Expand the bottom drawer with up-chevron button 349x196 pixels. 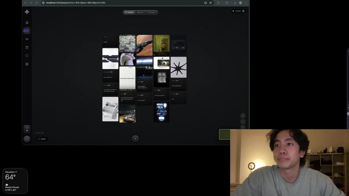(x=135, y=139)
